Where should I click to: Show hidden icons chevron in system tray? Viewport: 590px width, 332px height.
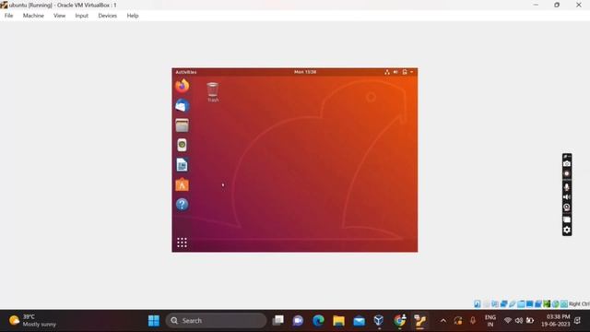coord(443,321)
